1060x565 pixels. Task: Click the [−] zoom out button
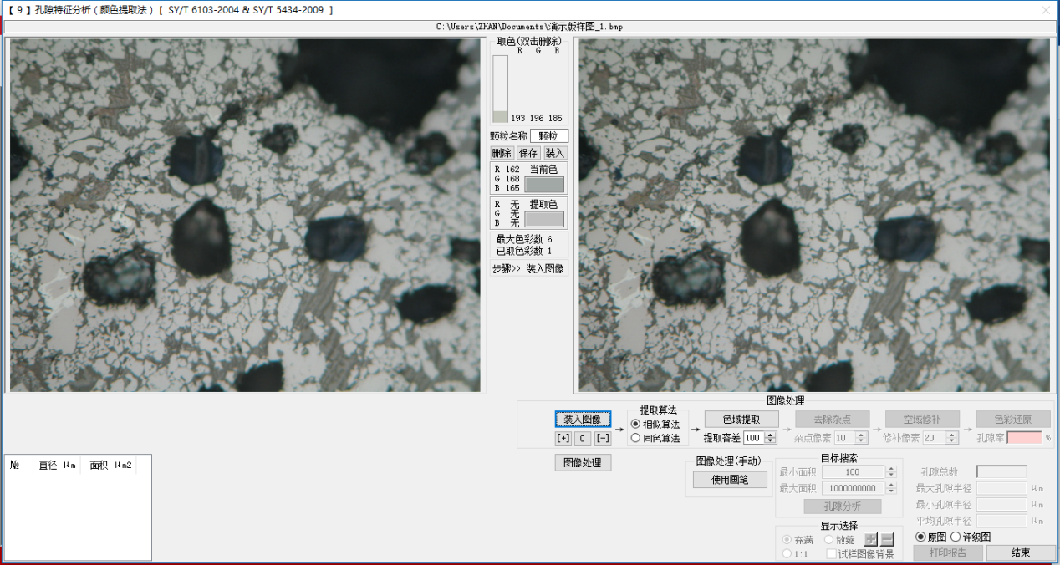click(x=603, y=439)
